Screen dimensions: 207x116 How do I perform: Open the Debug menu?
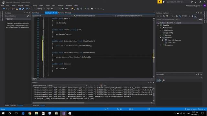coord(34,5)
